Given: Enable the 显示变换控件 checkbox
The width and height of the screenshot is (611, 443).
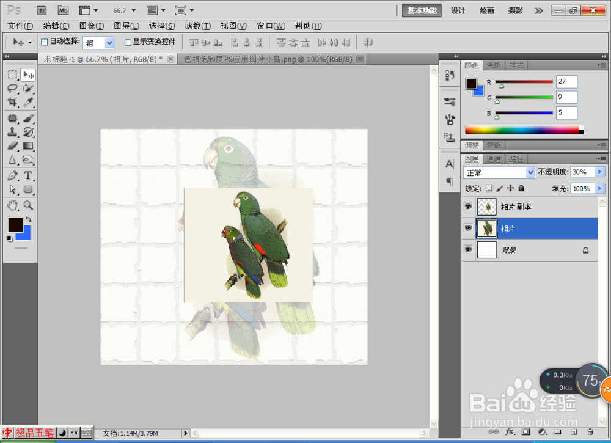Looking at the screenshot, I should [128, 42].
